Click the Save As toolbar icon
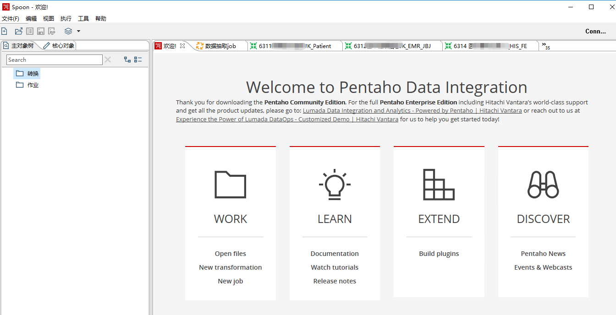 tap(52, 31)
